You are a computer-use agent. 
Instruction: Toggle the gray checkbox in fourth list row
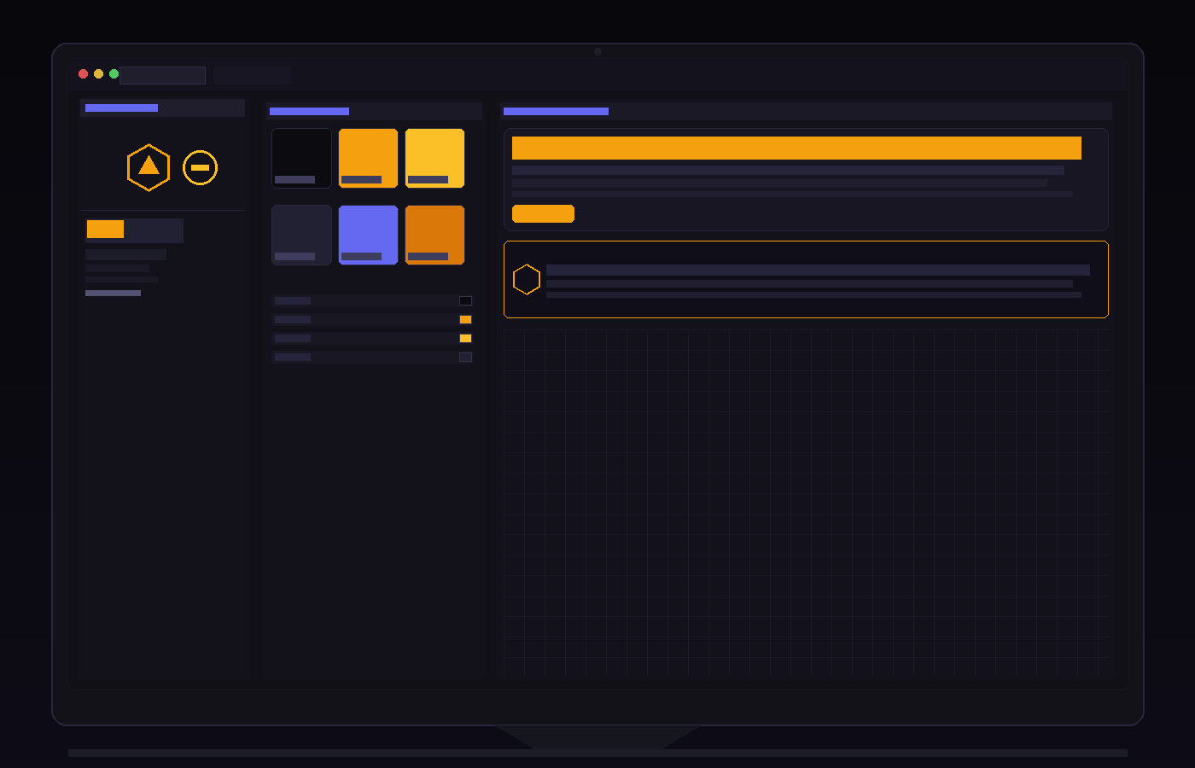pos(465,357)
